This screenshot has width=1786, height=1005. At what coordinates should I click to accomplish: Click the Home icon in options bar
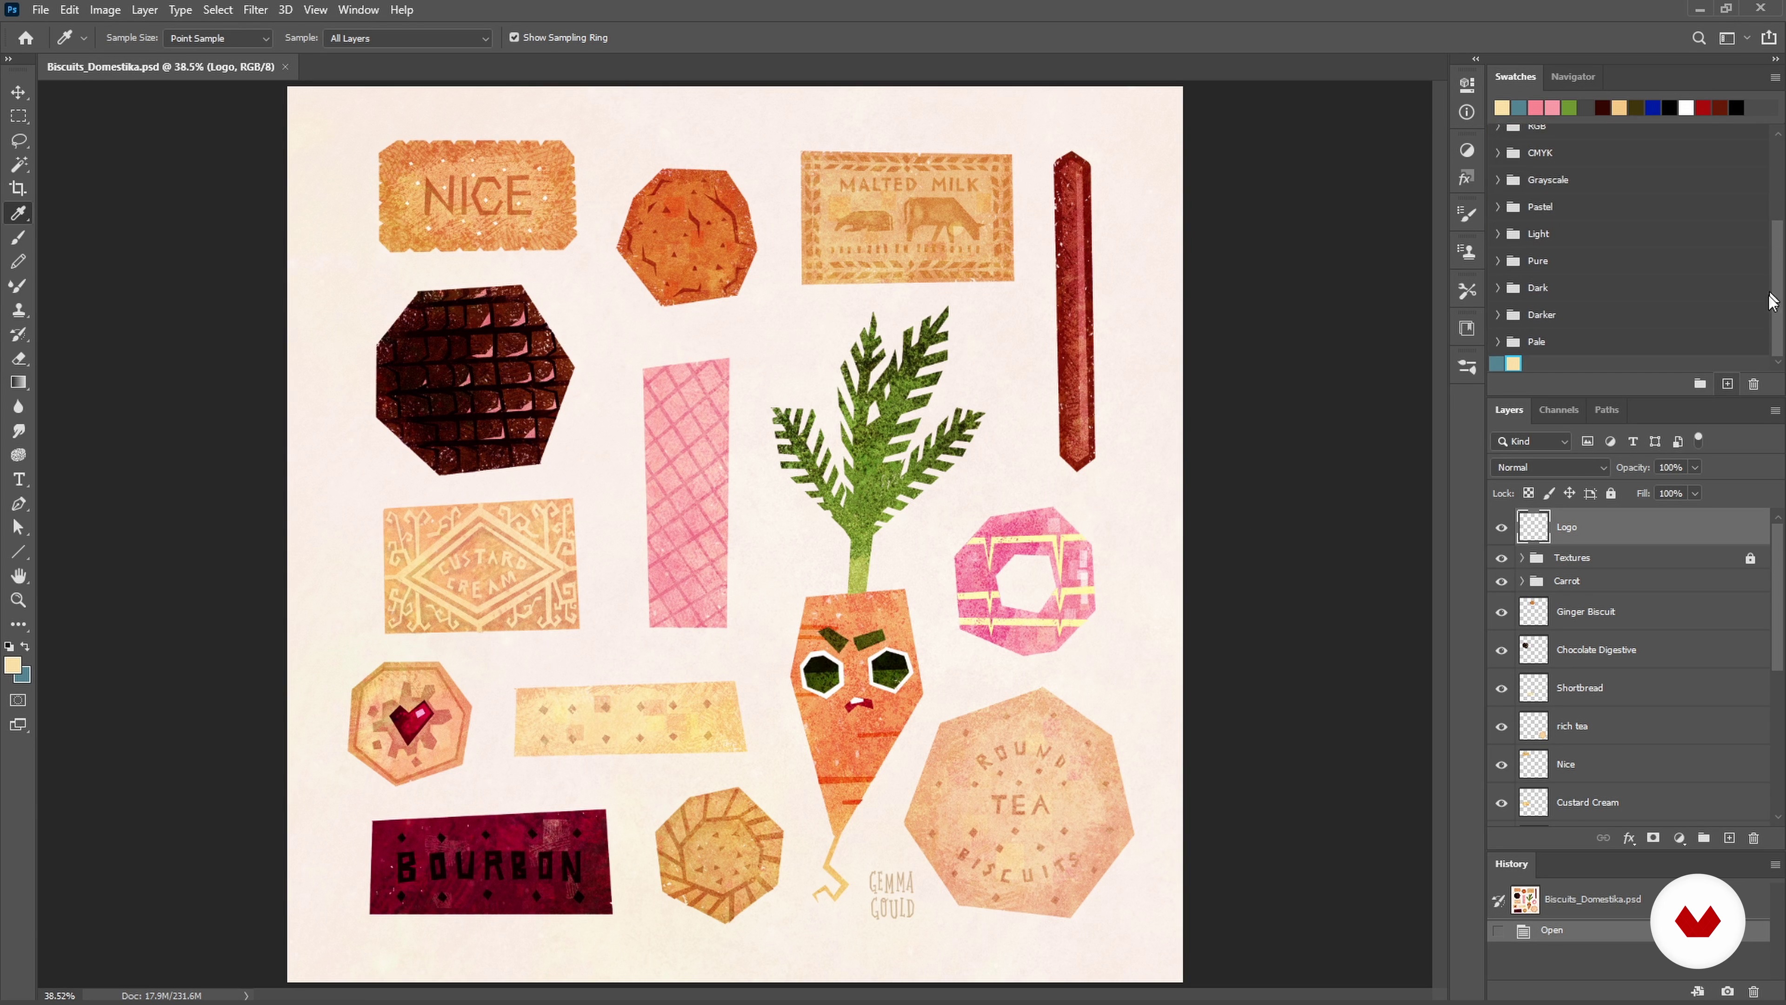click(x=26, y=38)
